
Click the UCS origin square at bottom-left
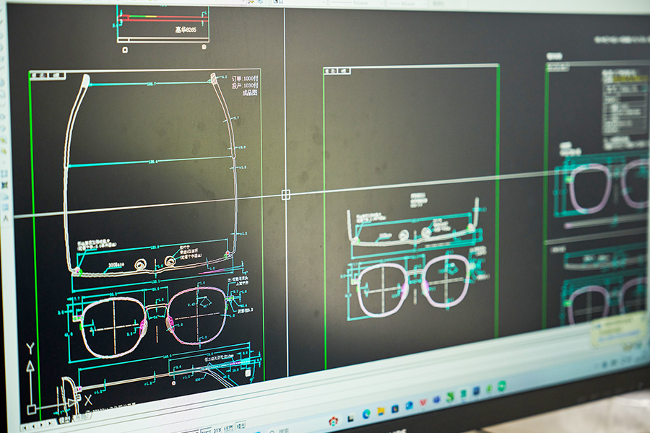coord(32,409)
